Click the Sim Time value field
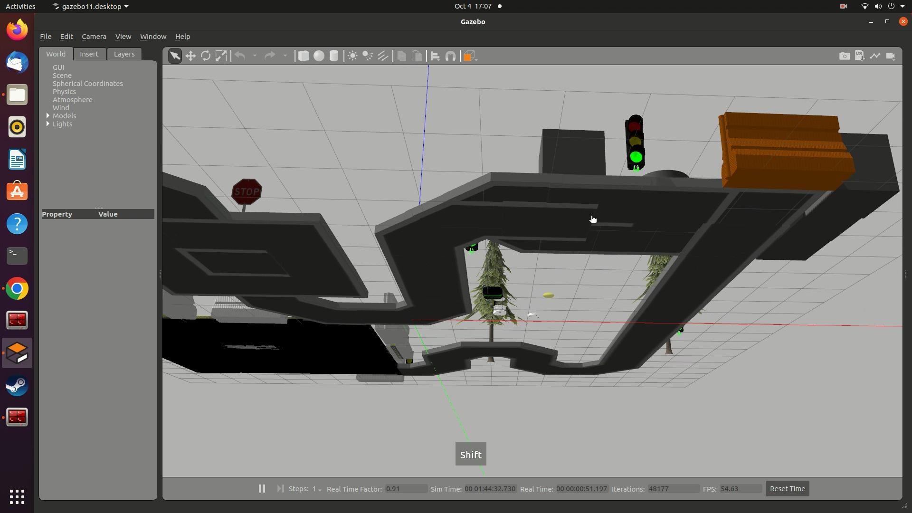This screenshot has width=912, height=513. 490,489
